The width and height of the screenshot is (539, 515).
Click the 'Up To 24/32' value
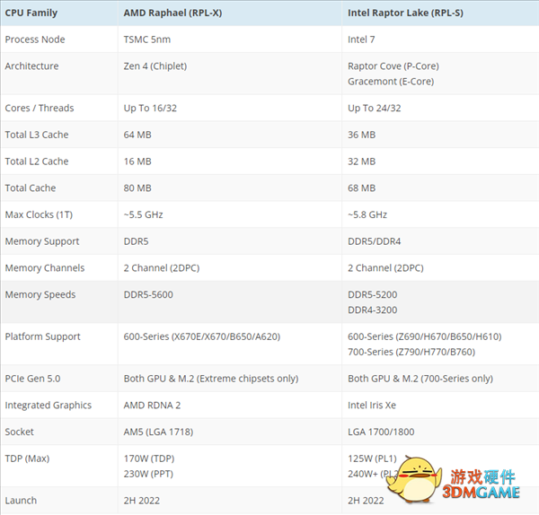374,109
